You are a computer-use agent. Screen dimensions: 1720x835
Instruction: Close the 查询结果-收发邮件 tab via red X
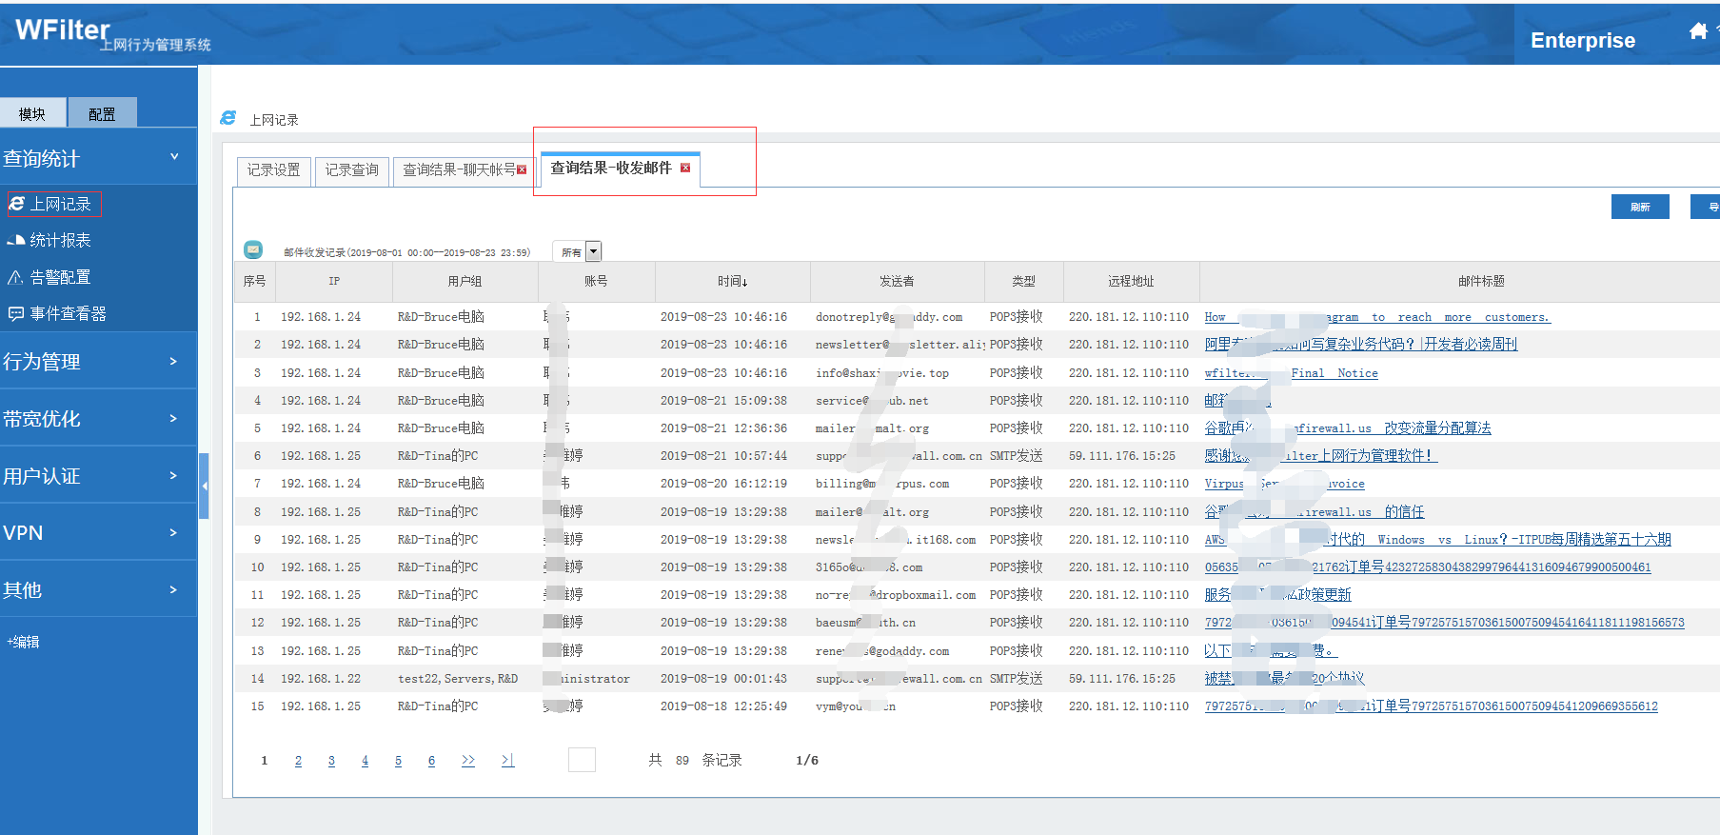pyautogui.click(x=685, y=169)
